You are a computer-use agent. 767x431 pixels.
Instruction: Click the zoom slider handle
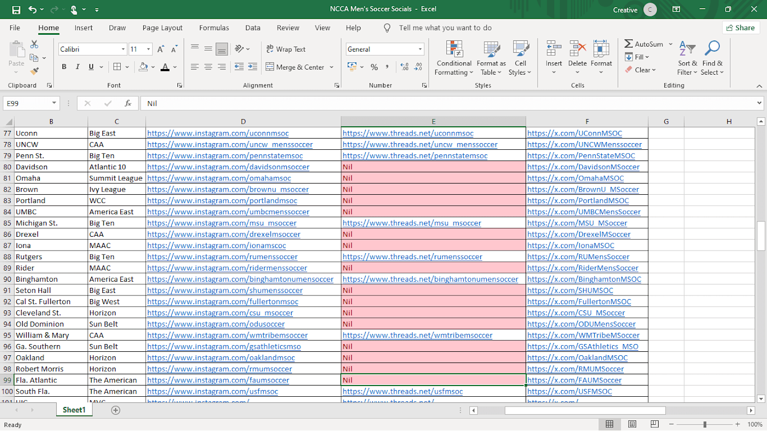point(705,424)
